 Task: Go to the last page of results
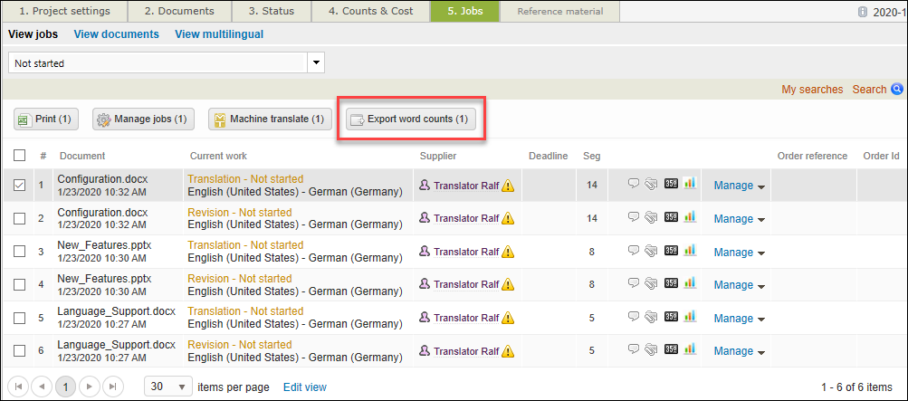point(112,387)
